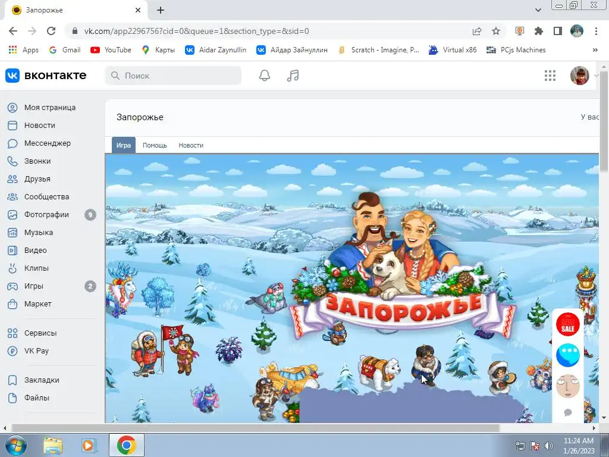Close the Запорожье browser tab

[138, 11]
